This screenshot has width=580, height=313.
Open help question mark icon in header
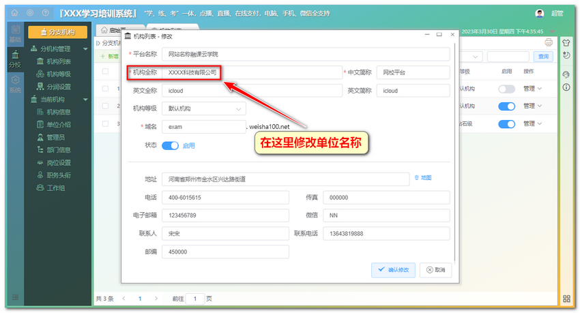coord(45,13)
